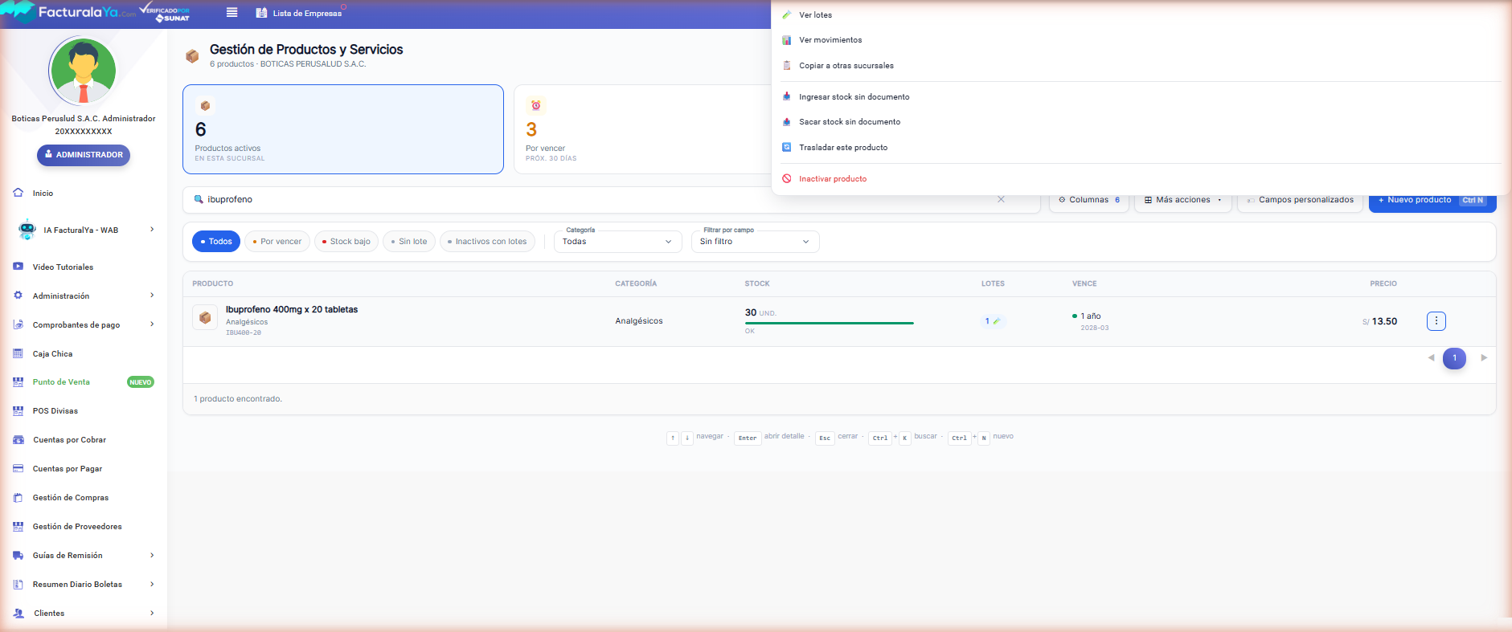This screenshot has width=1512, height=632.
Task: Open the Filtrar por campo dropdown
Action: click(x=755, y=242)
